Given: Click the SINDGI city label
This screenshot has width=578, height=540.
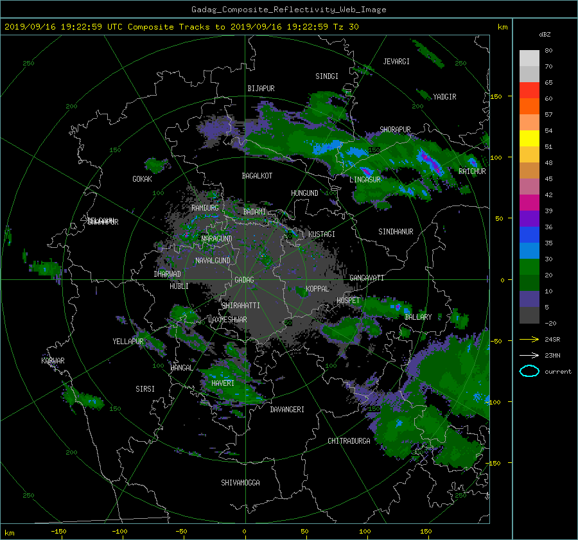Looking at the screenshot, I should tap(327, 76).
